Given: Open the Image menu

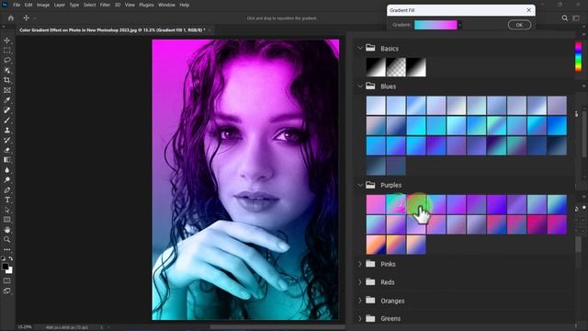Looking at the screenshot, I should 43,5.
